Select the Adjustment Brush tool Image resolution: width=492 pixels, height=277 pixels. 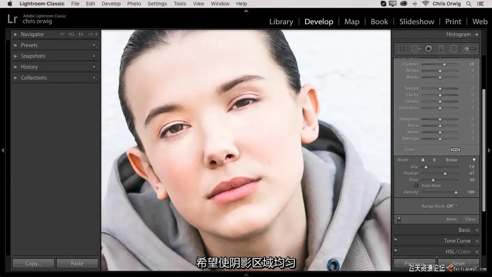click(469, 49)
